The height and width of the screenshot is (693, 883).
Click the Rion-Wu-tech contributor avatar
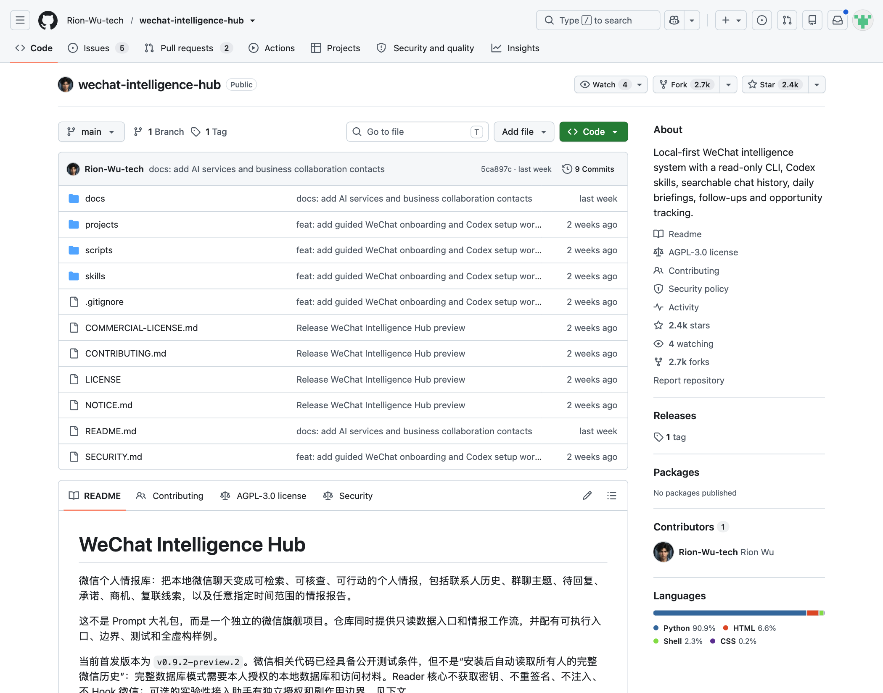pos(664,552)
